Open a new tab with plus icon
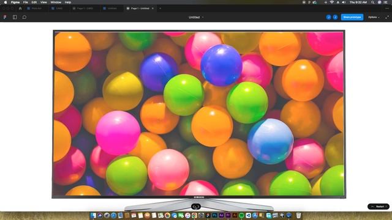The height and width of the screenshot is (220, 392). pos(160,8)
